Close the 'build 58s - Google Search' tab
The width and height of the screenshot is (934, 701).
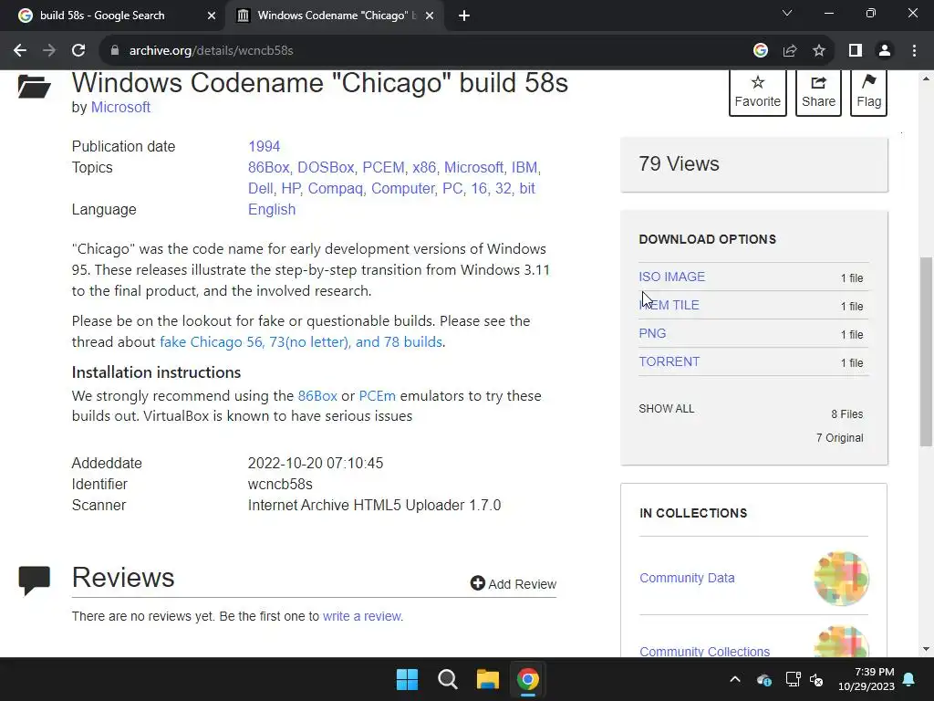coord(212,16)
